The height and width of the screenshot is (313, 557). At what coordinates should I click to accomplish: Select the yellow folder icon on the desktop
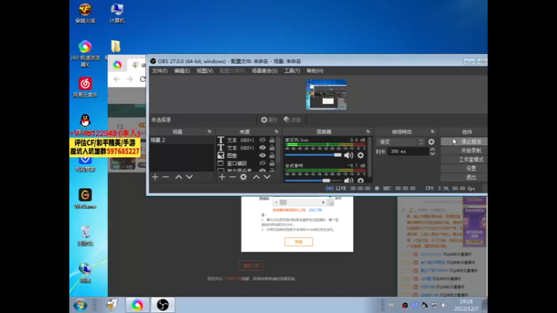point(116,46)
